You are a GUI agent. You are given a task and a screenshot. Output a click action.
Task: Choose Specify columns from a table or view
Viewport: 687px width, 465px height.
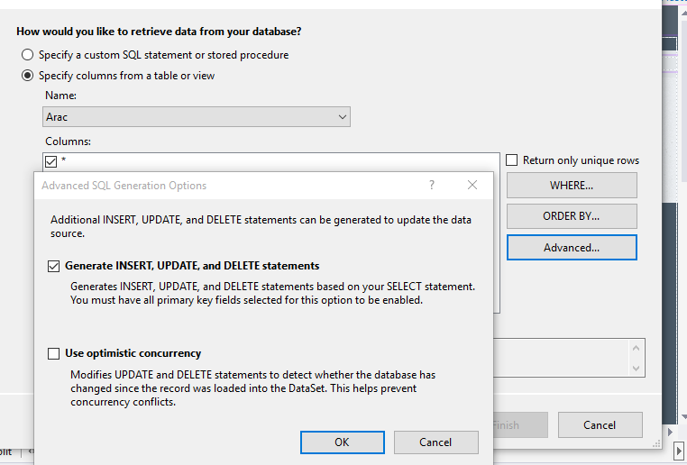(29, 76)
